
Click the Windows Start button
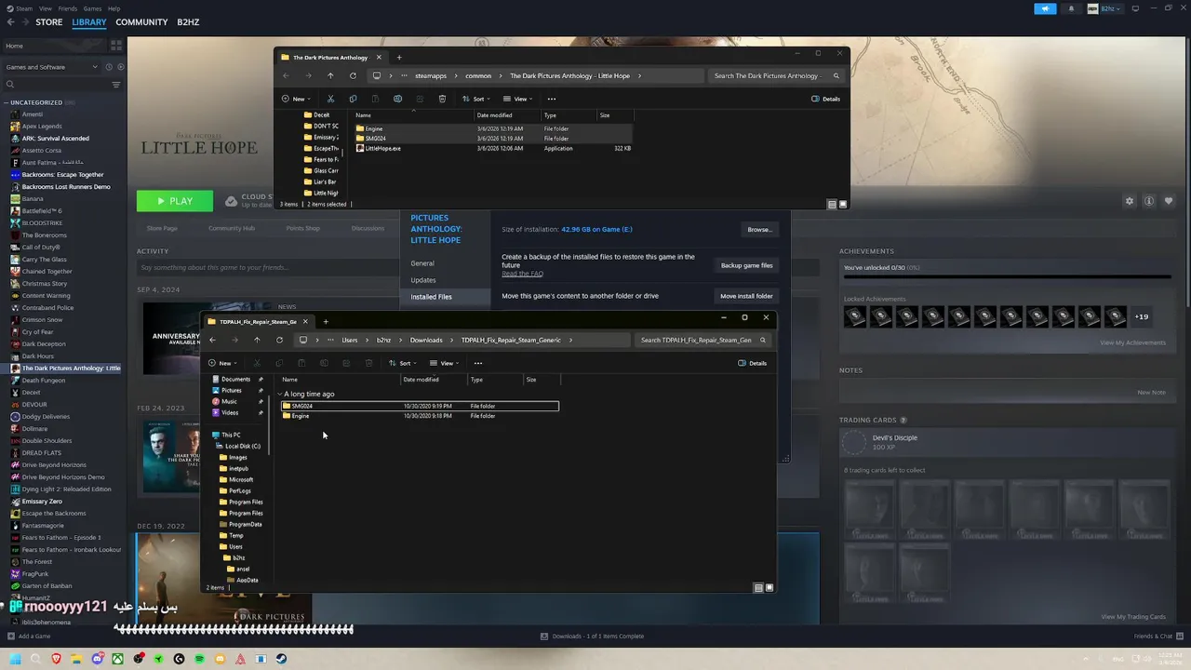(x=15, y=659)
